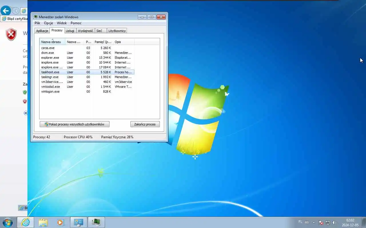Select the vmtoolsd.exe process
The width and height of the screenshot is (366, 228).
coord(87,87)
